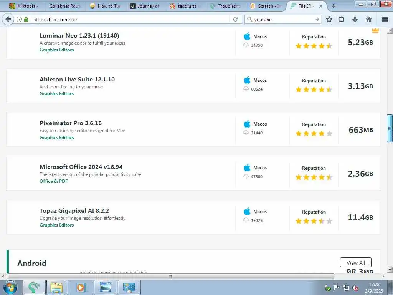Click the 5.23GB size text

click(360, 42)
